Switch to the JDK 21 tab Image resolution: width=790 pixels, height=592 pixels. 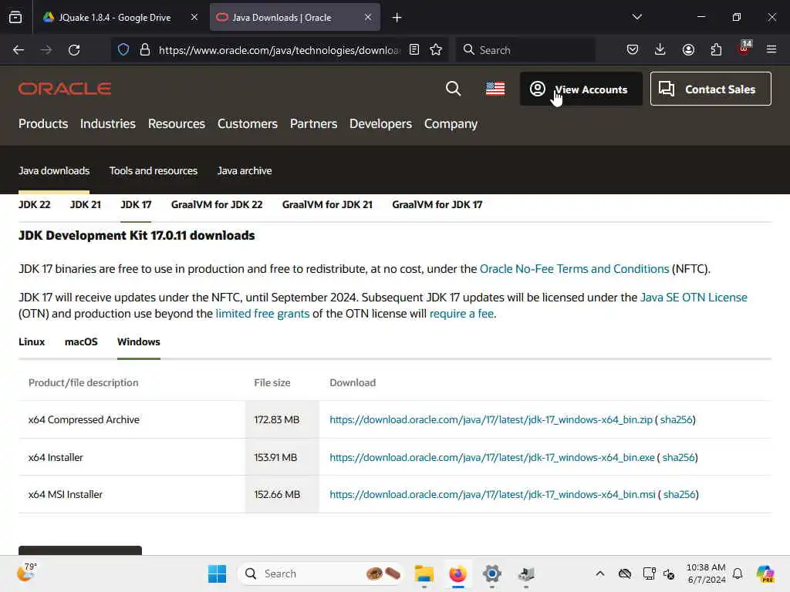coord(85,204)
